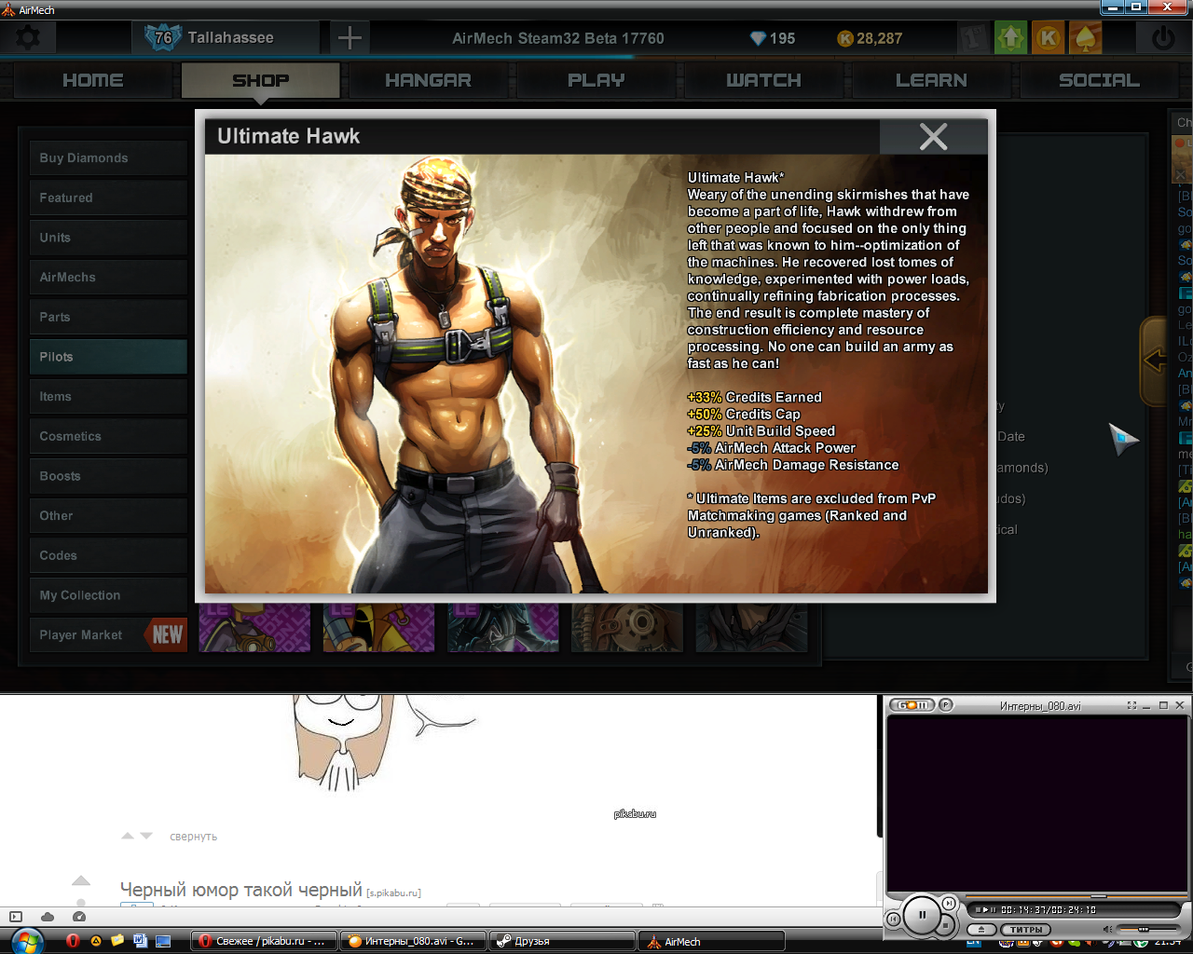Open the SOCIAL tab
The width and height of the screenshot is (1193, 954).
pyautogui.click(x=1099, y=81)
